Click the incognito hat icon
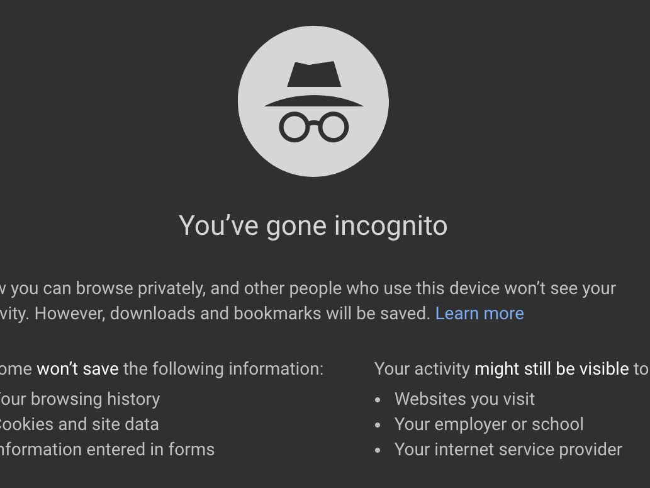Screen dimensions: 650x488 [314, 76]
